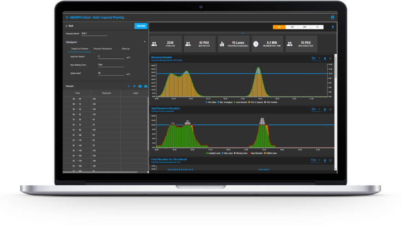Toggle PAX Inflow legend series
Viewport: 402px width, 228px height.
click(x=211, y=102)
